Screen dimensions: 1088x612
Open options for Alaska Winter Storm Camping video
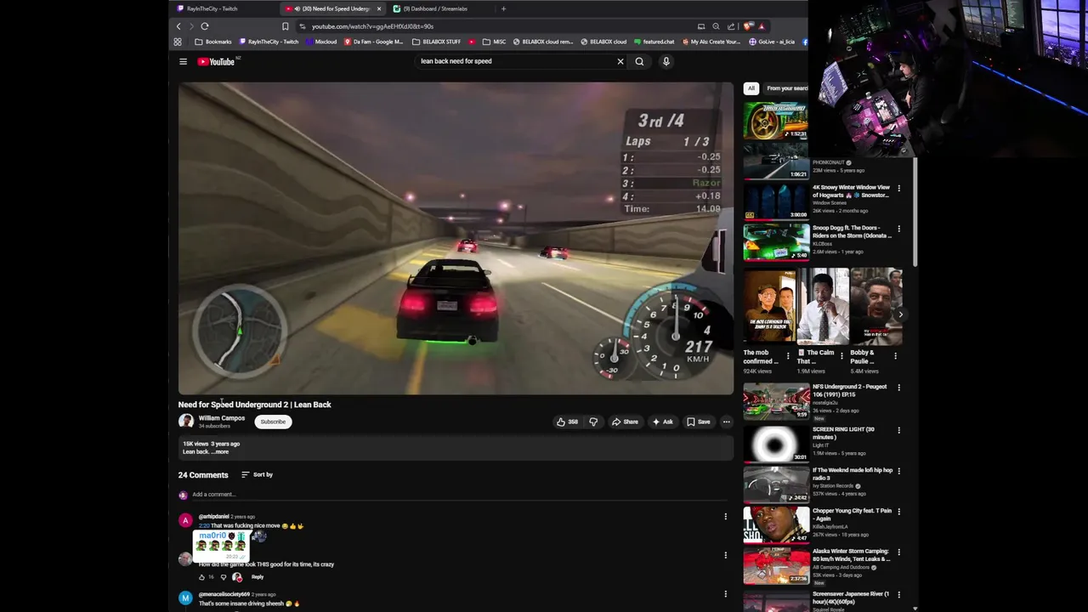pos(898,552)
